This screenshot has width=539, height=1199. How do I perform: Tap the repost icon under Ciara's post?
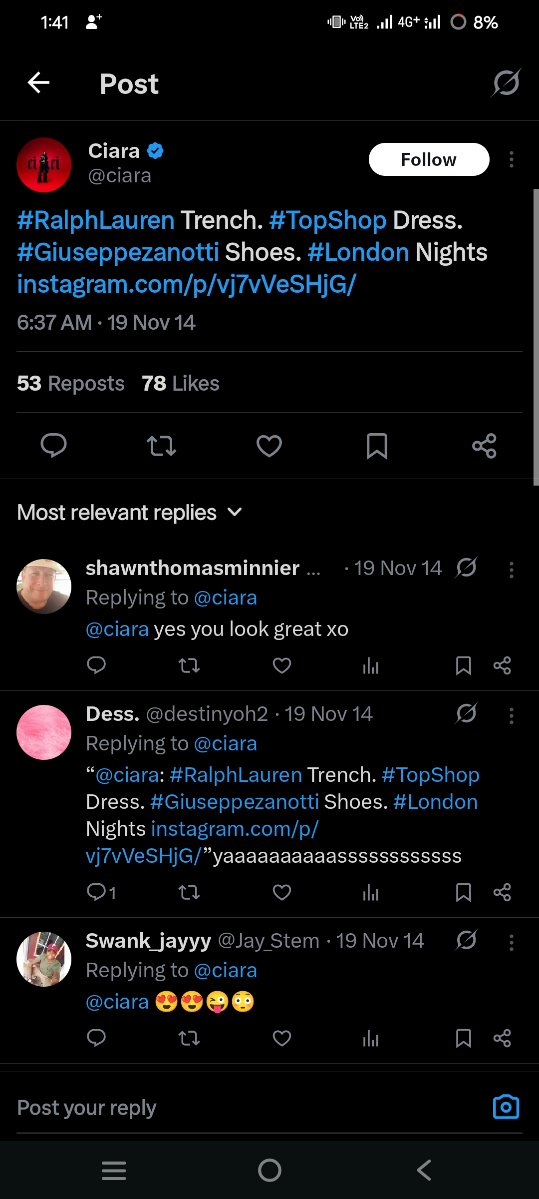(161, 446)
